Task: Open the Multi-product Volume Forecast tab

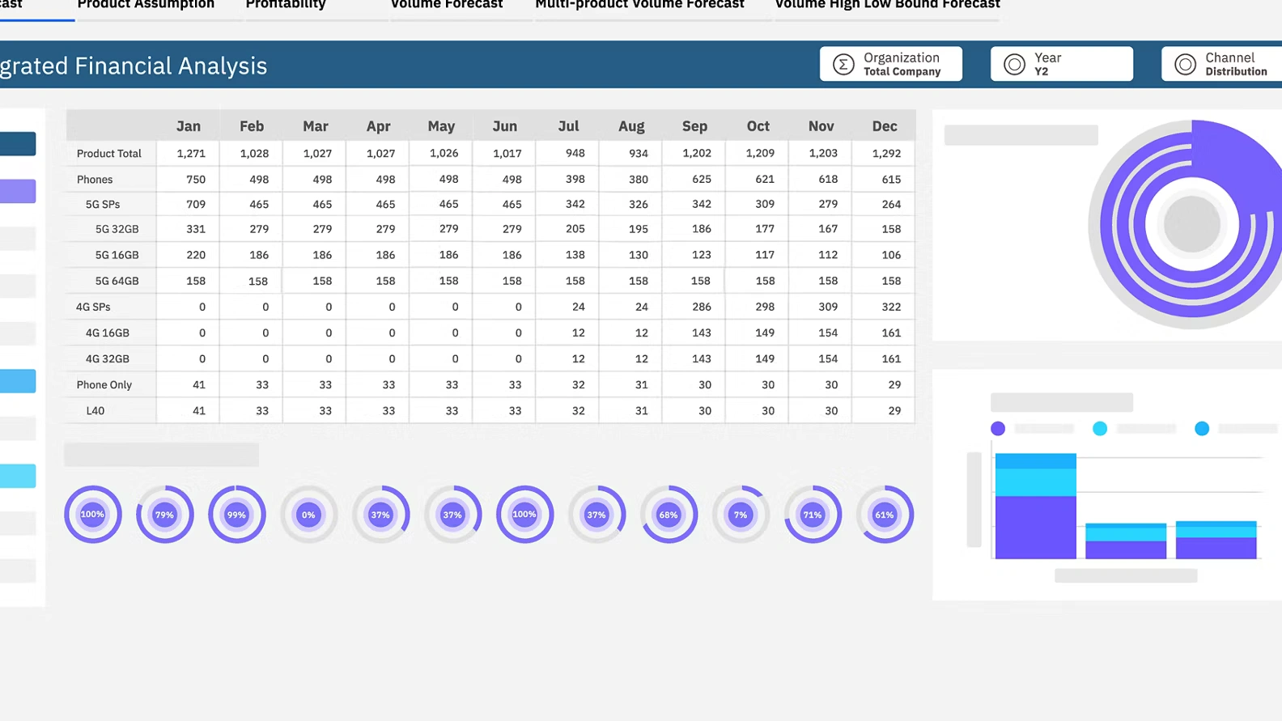Action: tap(639, 5)
